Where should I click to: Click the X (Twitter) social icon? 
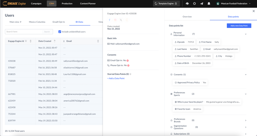(121, 20)
